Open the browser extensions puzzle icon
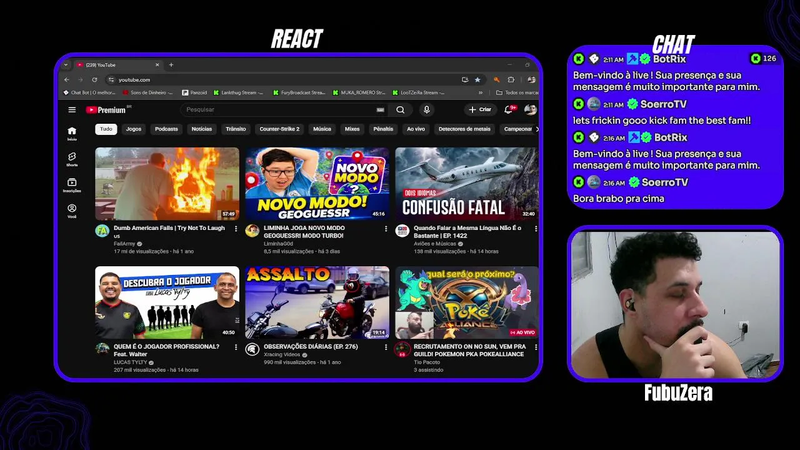The width and height of the screenshot is (800, 450). (511, 79)
